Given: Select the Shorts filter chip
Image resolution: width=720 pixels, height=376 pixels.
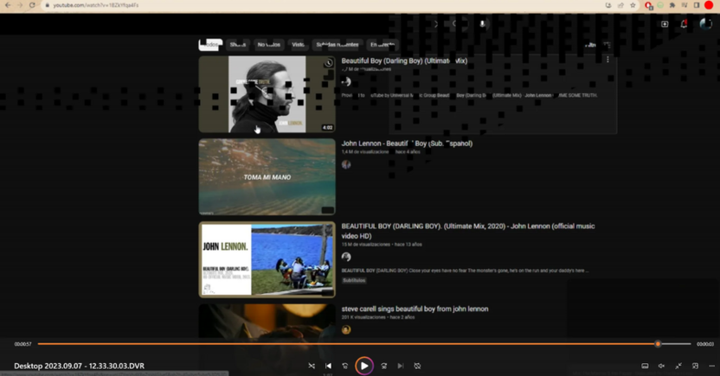Looking at the screenshot, I should tap(238, 44).
